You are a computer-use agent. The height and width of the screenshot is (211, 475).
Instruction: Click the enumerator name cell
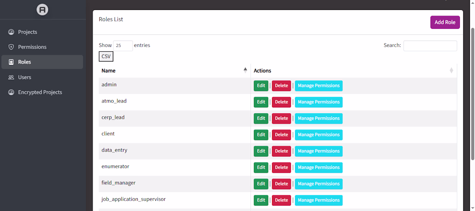tap(174, 167)
